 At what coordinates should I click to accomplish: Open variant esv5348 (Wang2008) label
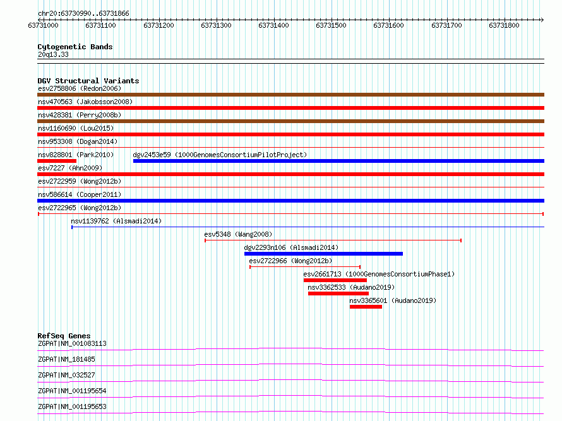point(238,234)
